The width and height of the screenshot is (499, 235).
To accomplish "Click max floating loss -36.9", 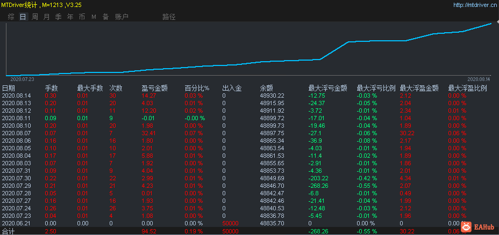I will [x=316, y=141].
